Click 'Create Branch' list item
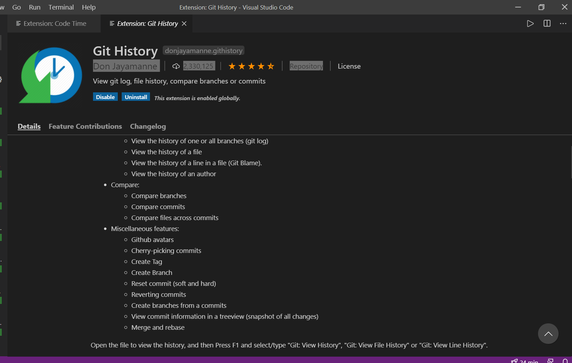 point(152,272)
